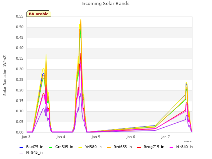Screen dimensions: 212x159
Task: Click the 0.00 y-axis tick label
Action: point(20,132)
